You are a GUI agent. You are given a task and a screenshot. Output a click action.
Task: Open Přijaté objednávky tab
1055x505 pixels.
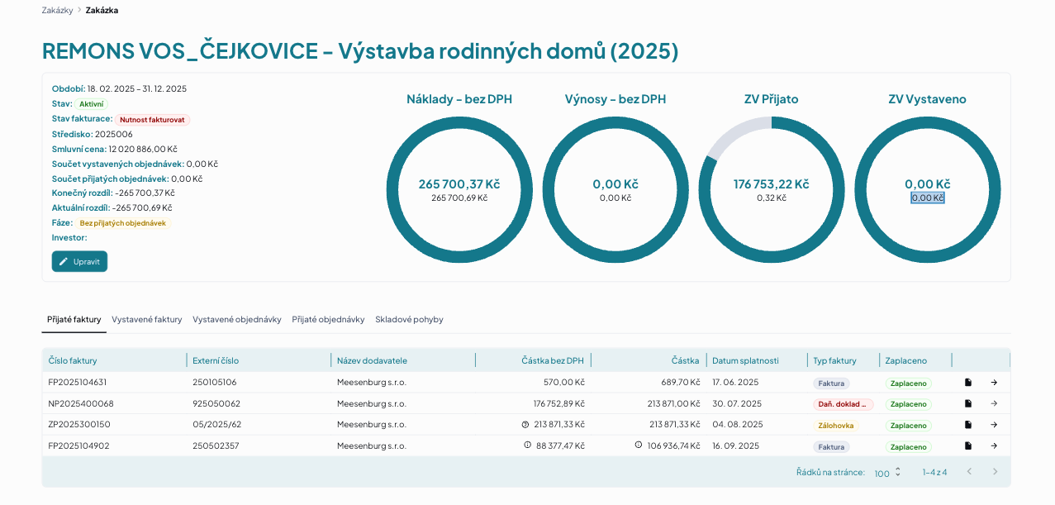click(328, 319)
